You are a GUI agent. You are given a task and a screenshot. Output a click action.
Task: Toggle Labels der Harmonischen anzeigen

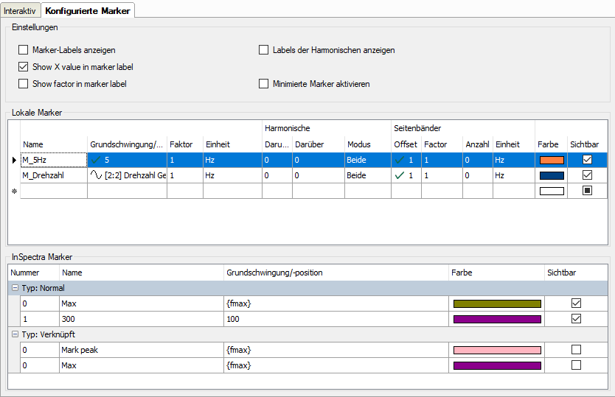click(x=264, y=50)
